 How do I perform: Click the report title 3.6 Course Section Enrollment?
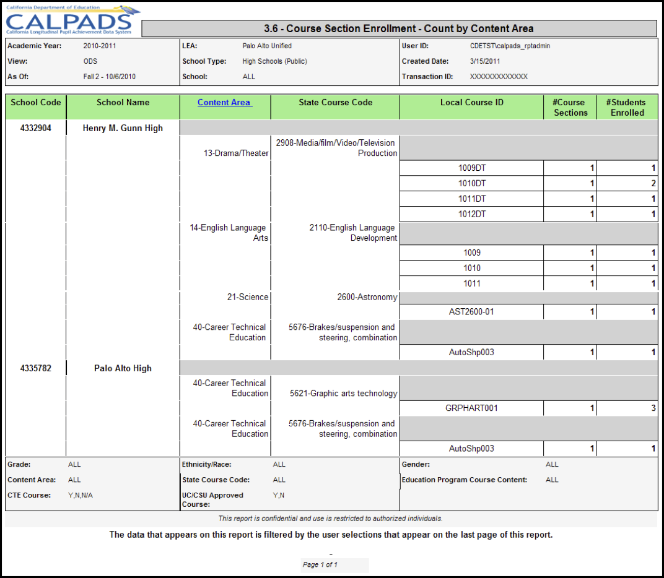399,28
